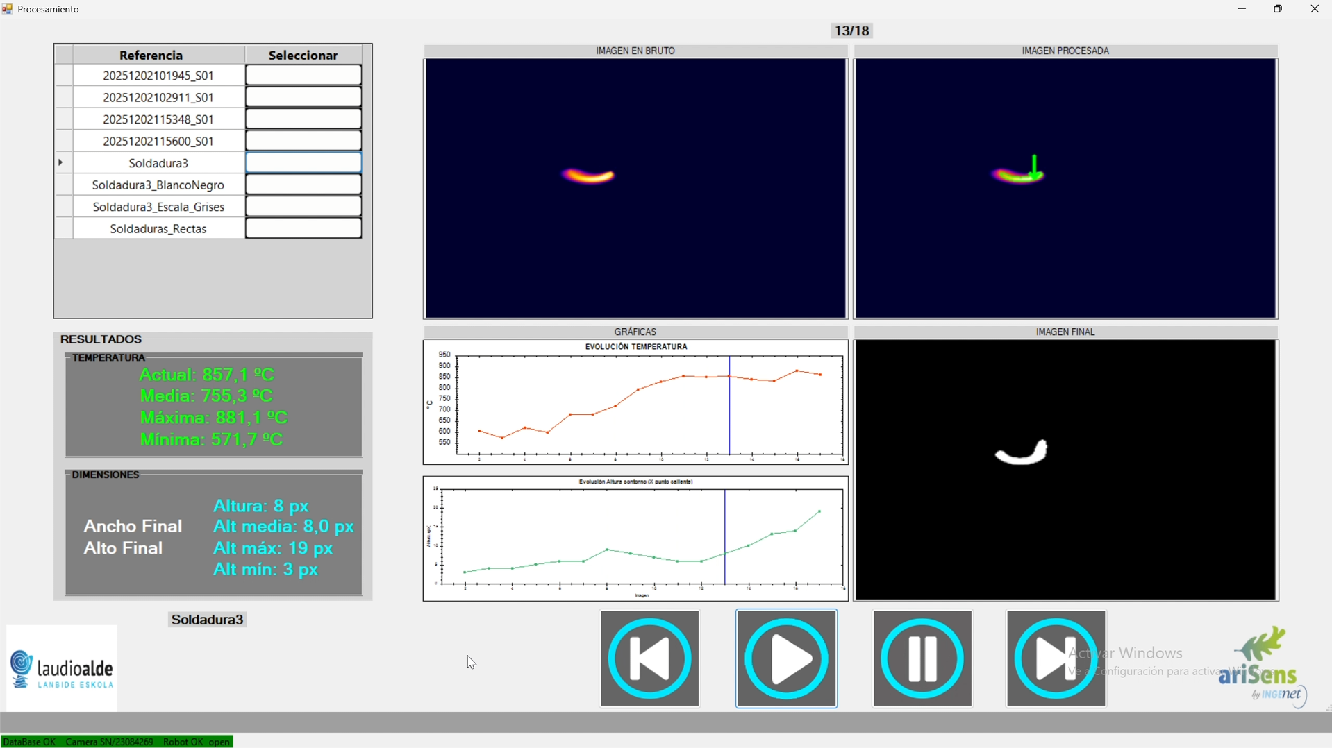Image resolution: width=1332 pixels, height=748 pixels.
Task: Click the blue frame marker in temperature chart
Action: pos(729,406)
